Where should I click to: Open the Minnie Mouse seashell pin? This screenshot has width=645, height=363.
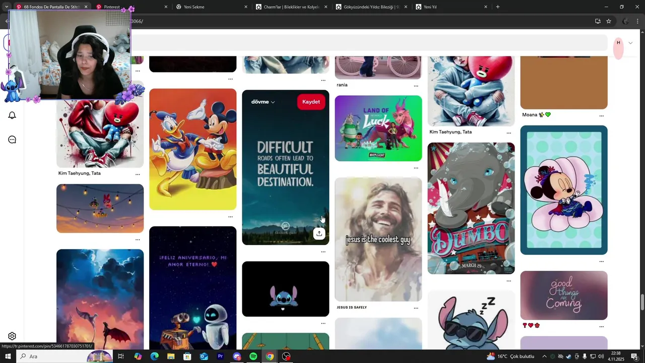pos(564,190)
